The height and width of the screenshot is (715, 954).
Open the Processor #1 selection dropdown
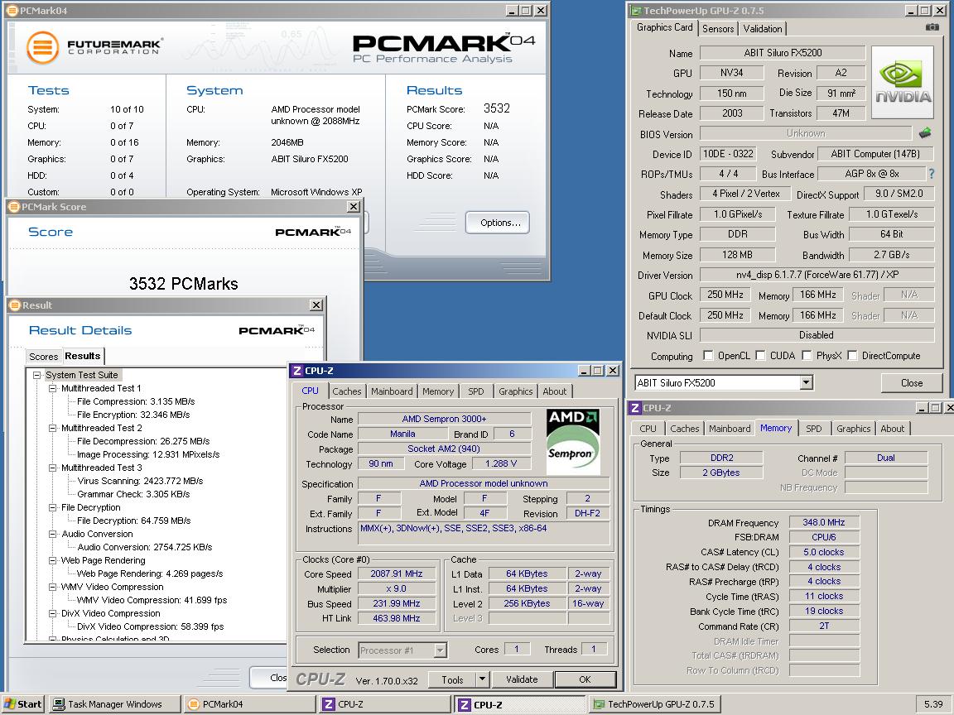click(x=441, y=650)
